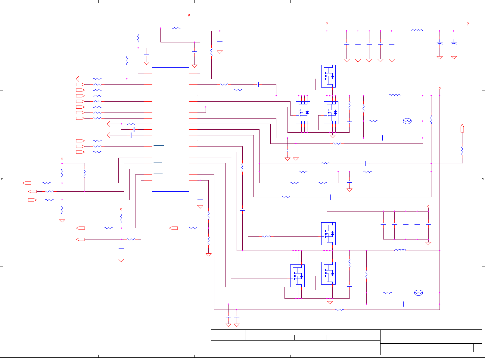Click the left MOSFET in the middle pair
Image resolution: width=485 pixels, height=358 pixels.
(x=303, y=113)
